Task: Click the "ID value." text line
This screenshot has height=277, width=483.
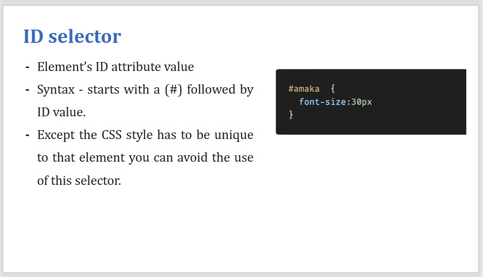Action: [x=61, y=112]
